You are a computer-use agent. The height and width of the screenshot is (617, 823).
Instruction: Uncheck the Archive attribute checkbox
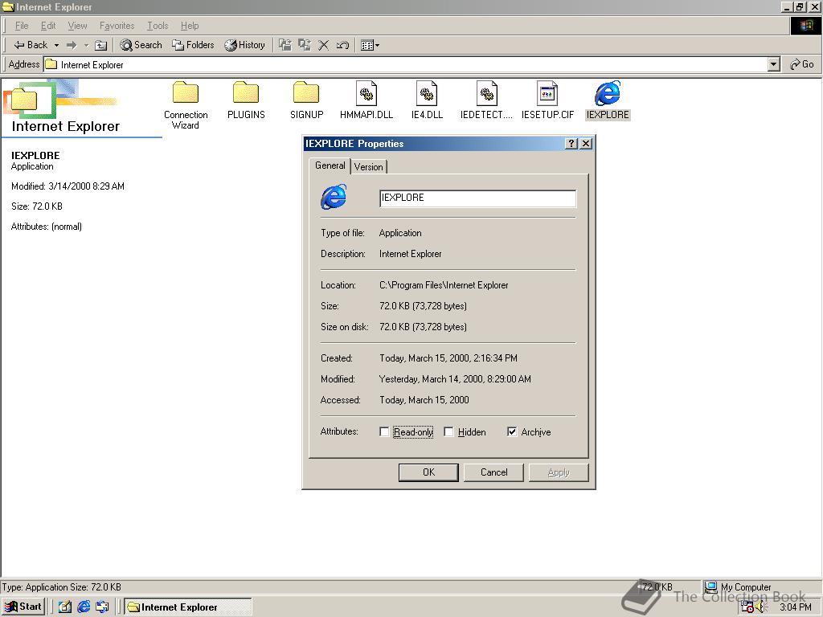(513, 431)
